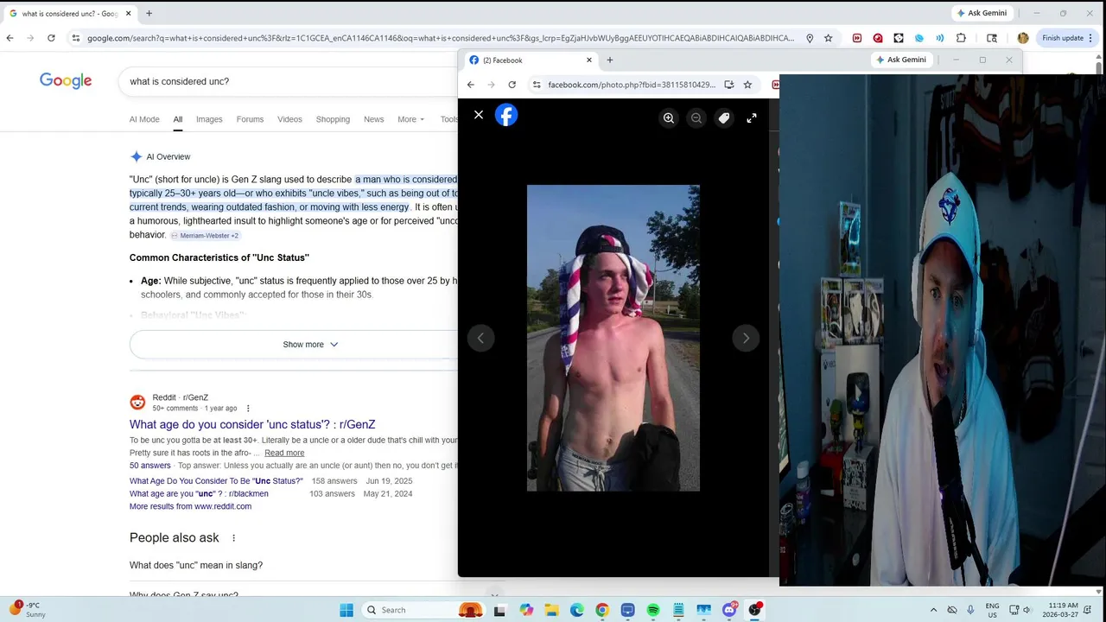Image resolution: width=1106 pixels, height=622 pixels.
Task: Open the Merriam-Webster +2 sources chip
Action: (x=205, y=236)
